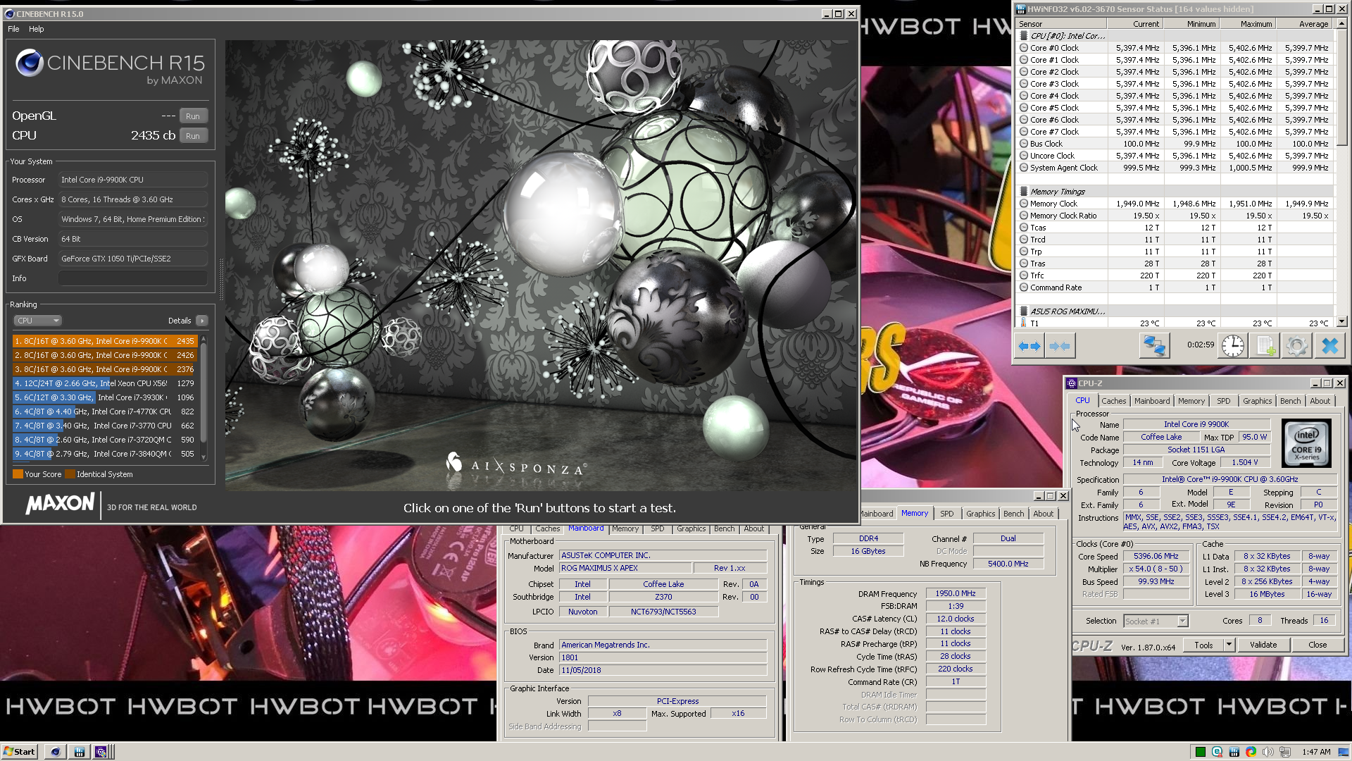Viewport: 1352px width, 761px height.
Task: Select ranking entry scoring 2435
Action: (x=104, y=341)
